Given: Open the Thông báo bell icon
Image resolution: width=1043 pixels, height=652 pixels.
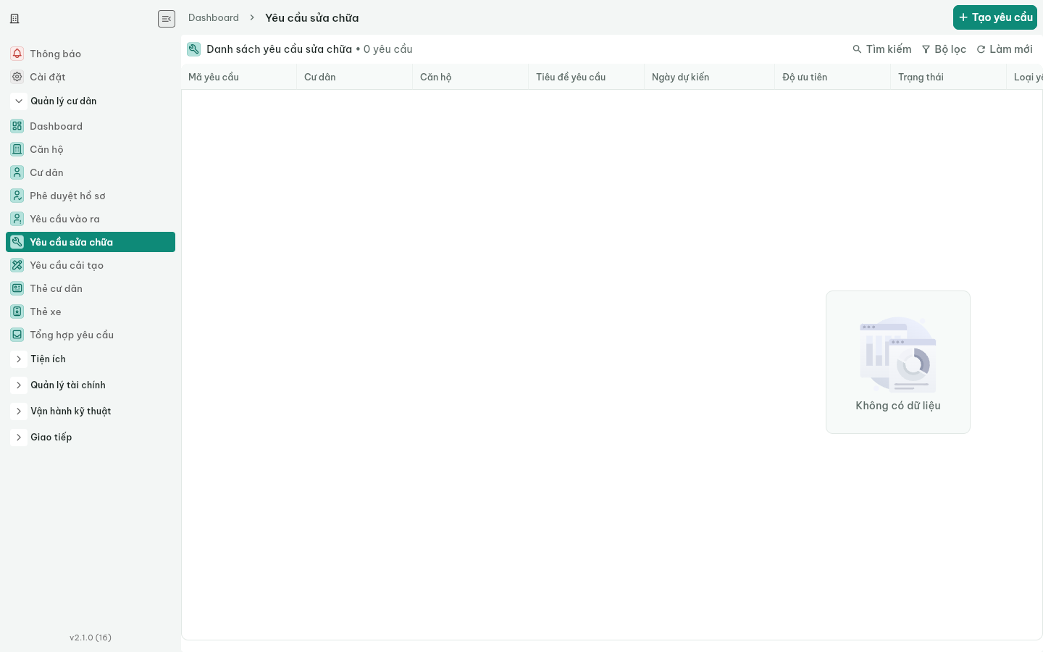Looking at the screenshot, I should point(17,54).
